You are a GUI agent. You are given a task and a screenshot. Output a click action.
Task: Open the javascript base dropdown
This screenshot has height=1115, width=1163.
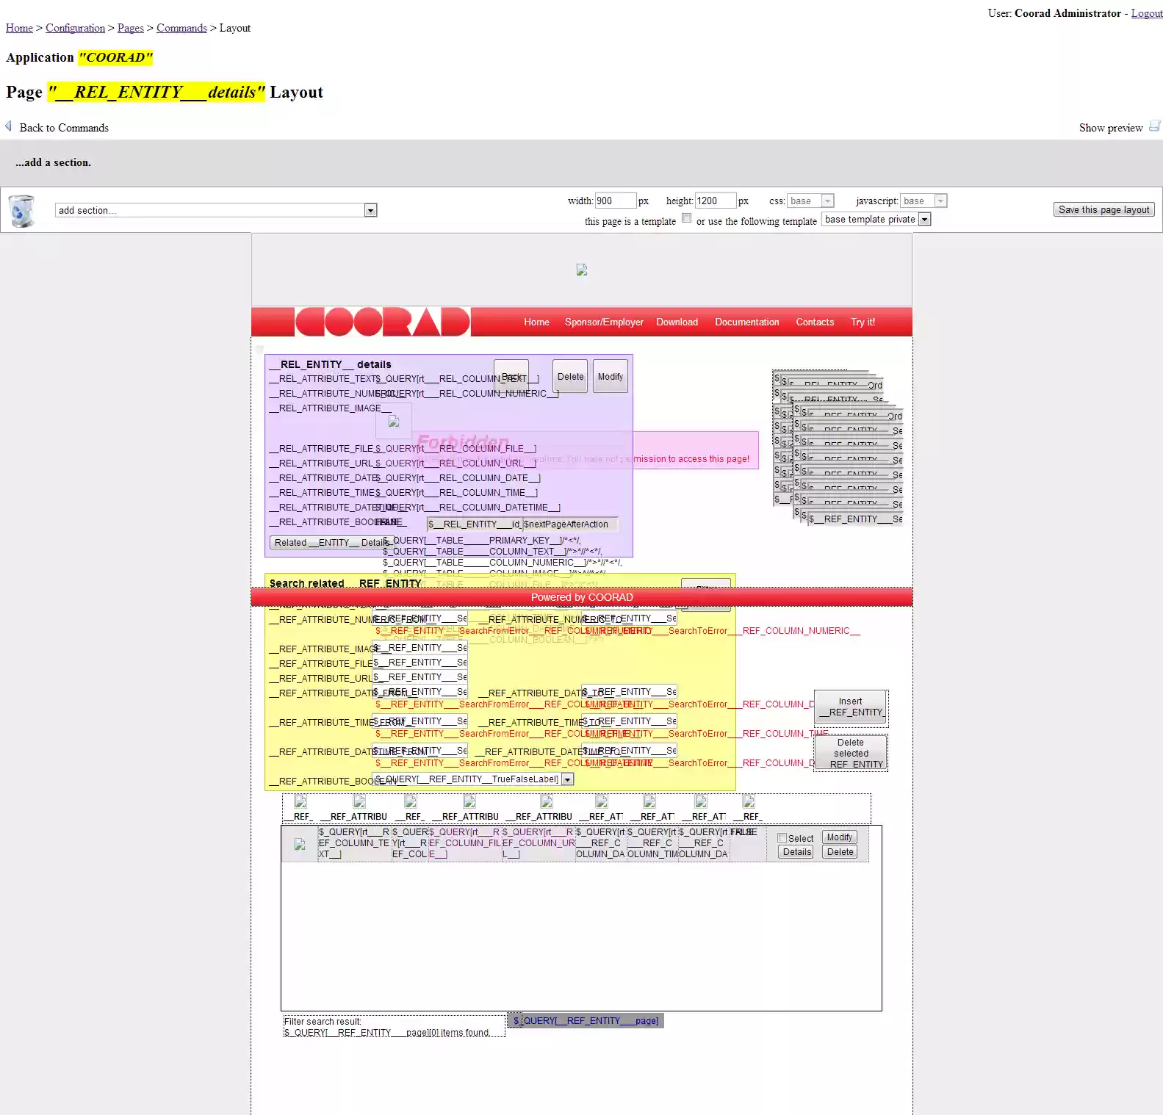coord(923,201)
